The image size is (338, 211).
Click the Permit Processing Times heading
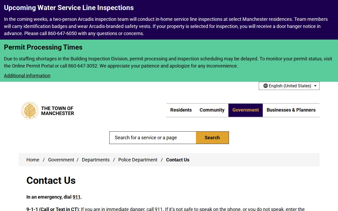click(43, 47)
